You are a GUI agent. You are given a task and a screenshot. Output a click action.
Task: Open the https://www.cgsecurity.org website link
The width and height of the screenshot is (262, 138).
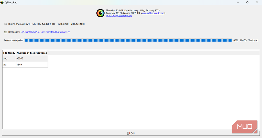[119, 16]
